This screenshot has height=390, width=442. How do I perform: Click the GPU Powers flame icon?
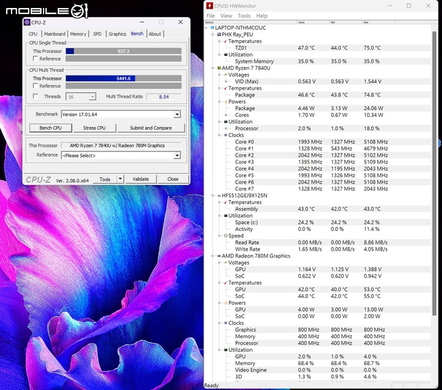tap(226, 303)
